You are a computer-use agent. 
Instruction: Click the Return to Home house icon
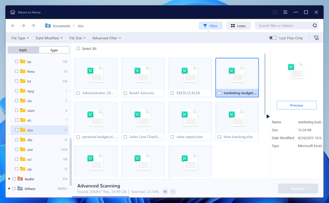(13, 12)
